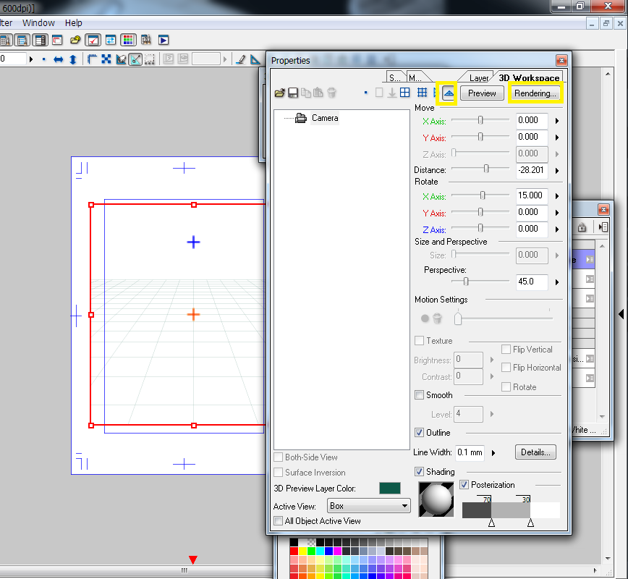Image resolution: width=628 pixels, height=579 pixels.
Task: Enable the Texture checkbox
Action: pos(420,341)
